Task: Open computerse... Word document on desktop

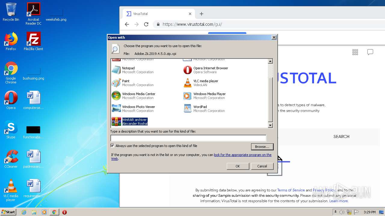Action: point(33,100)
